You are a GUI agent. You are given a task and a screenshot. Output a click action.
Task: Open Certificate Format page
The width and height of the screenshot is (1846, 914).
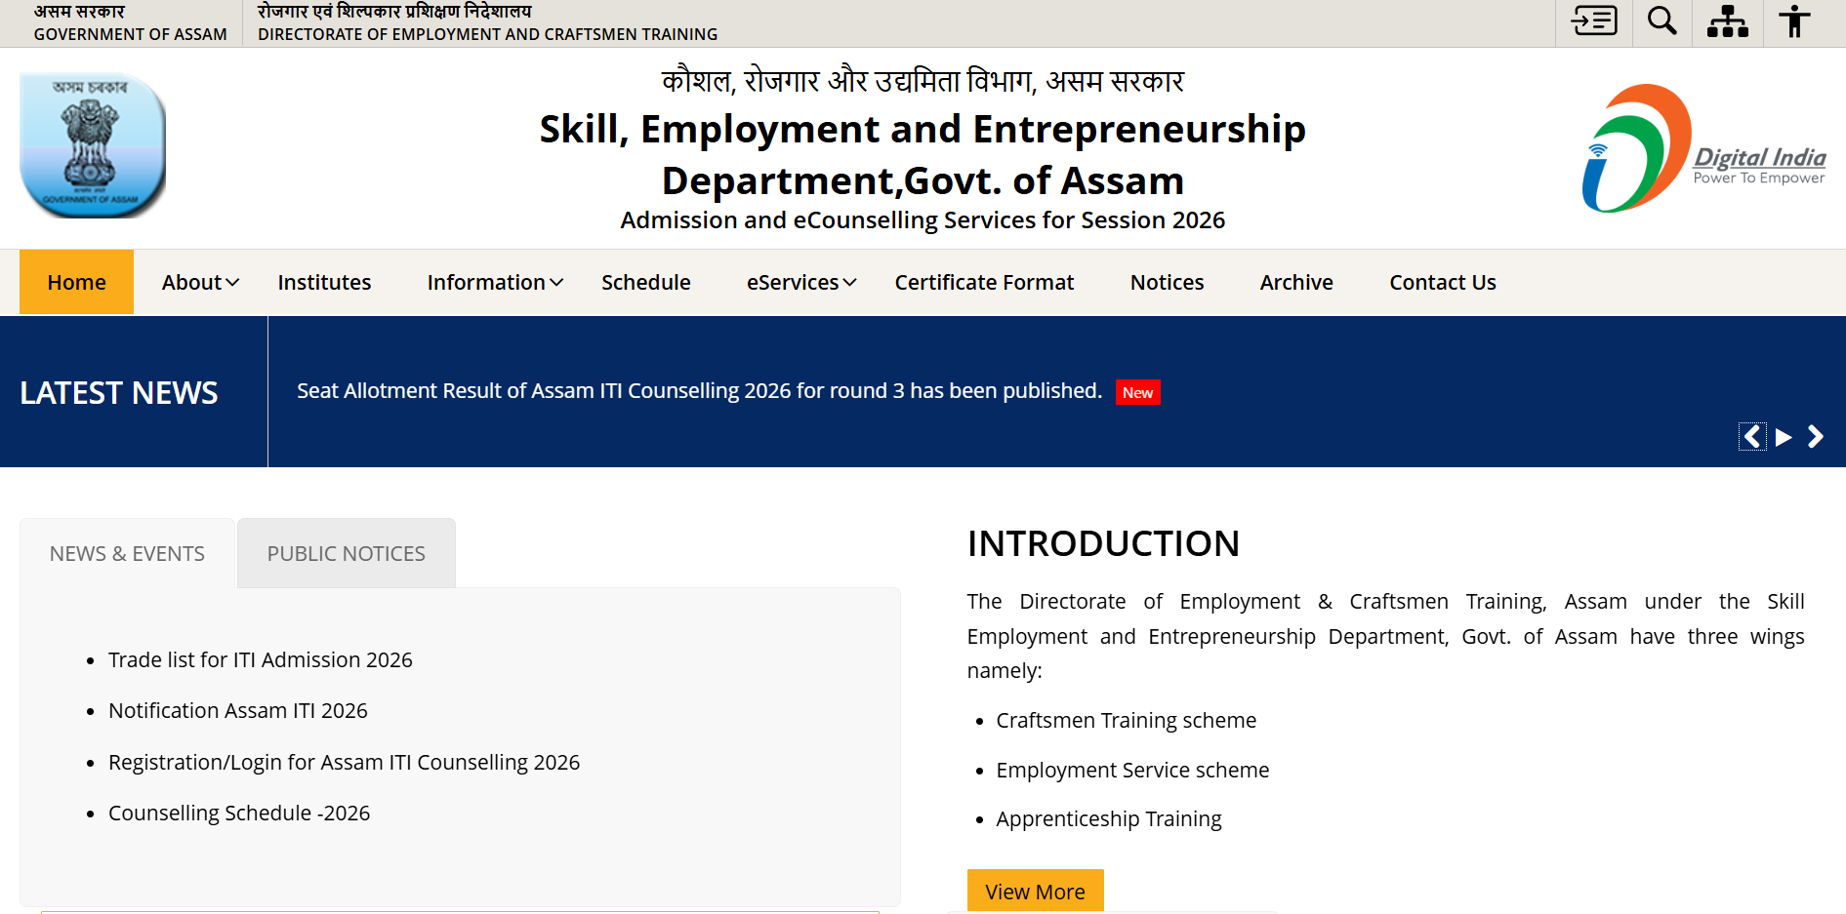[984, 282]
